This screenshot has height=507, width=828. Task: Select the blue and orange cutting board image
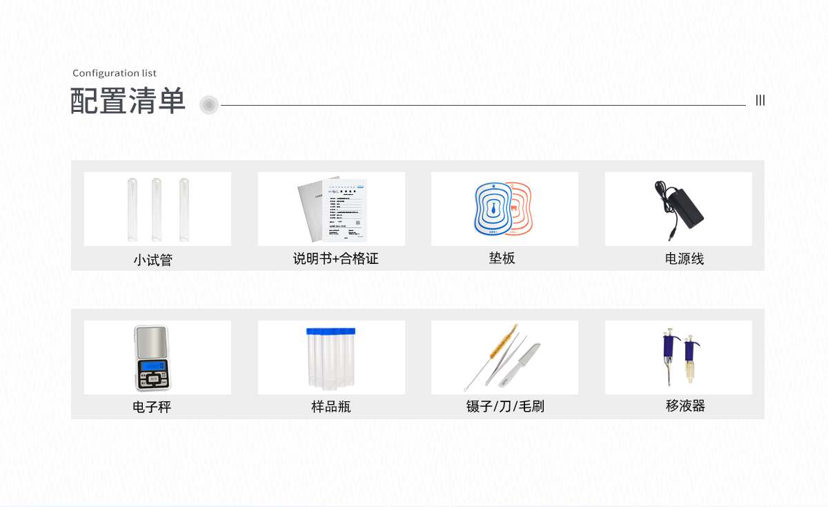coord(504,209)
